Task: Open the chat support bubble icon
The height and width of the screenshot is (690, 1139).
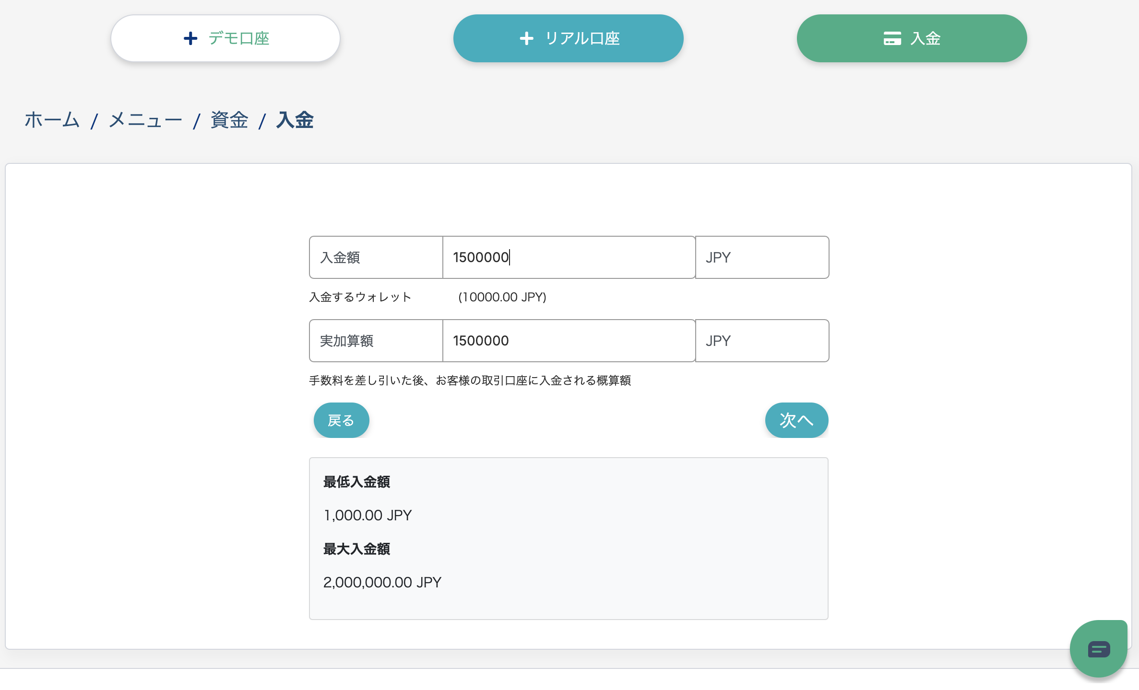Action: click(1098, 650)
